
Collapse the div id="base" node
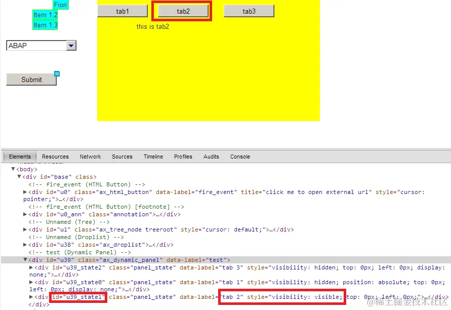pos(19,176)
